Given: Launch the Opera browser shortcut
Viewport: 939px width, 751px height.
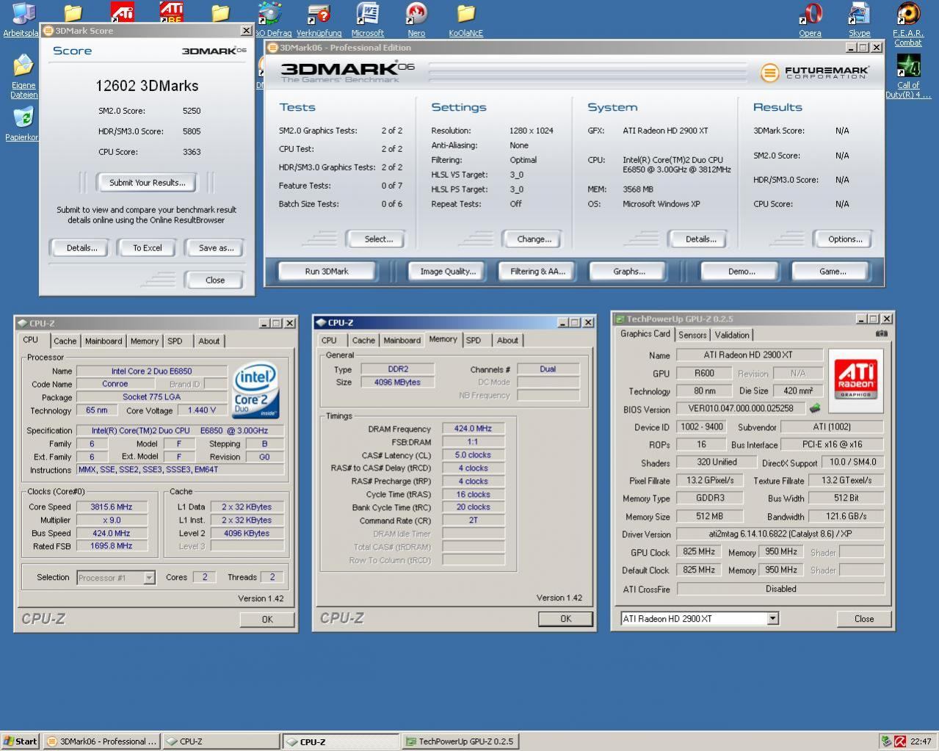Looking at the screenshot, I should coord(811,15).
